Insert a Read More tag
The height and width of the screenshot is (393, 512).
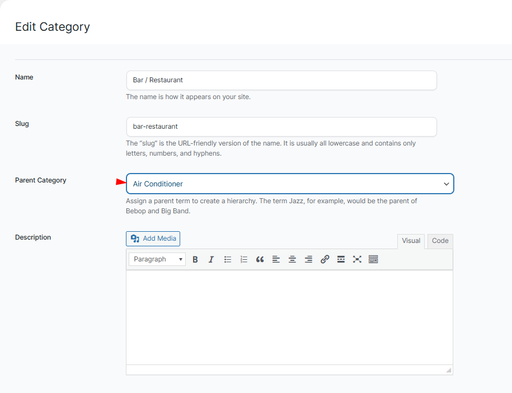(341, 259)
